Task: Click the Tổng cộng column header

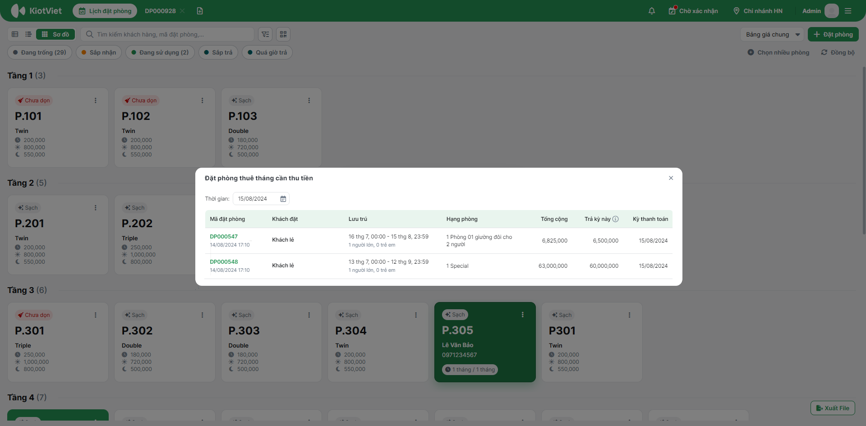Action: click(554, 219)
